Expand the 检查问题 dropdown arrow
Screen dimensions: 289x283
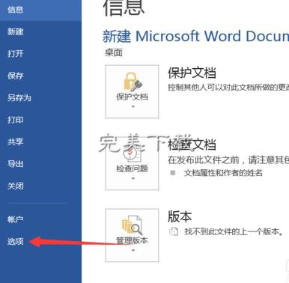click(133, 178)
